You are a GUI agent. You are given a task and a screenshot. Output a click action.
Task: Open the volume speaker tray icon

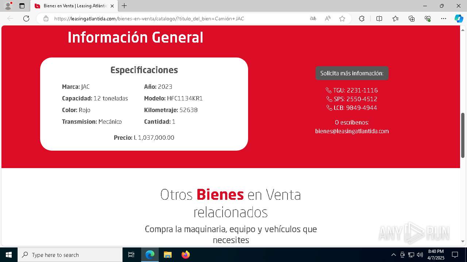420,255
